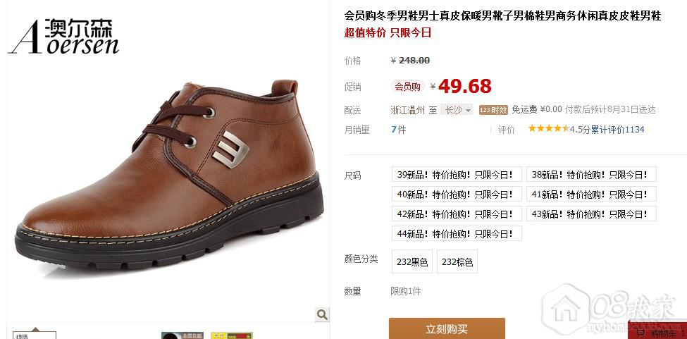687x339 pixels.
Task: Click the main brown shoe product image
Action: (x=169, y=175)
